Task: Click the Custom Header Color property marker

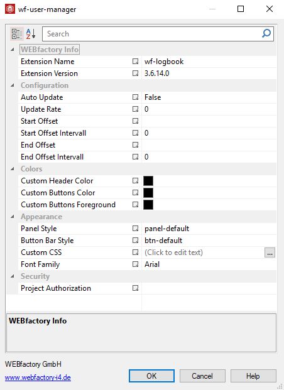Action: pos(135,181)
